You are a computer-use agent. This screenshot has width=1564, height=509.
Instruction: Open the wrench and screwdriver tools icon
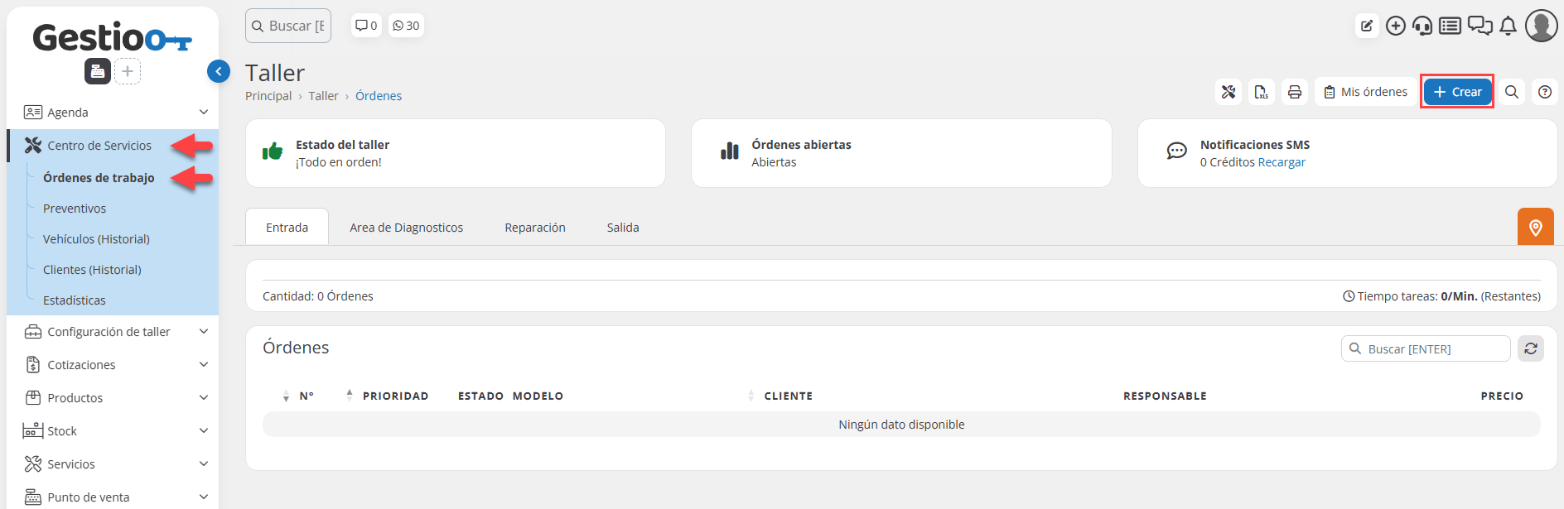(1229, 92)
